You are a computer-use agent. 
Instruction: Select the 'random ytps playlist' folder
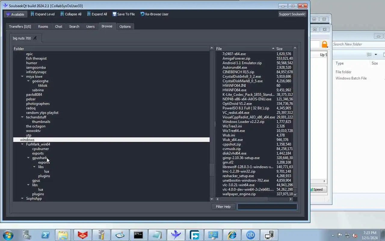pyautogui.click(x=42, y=113)
